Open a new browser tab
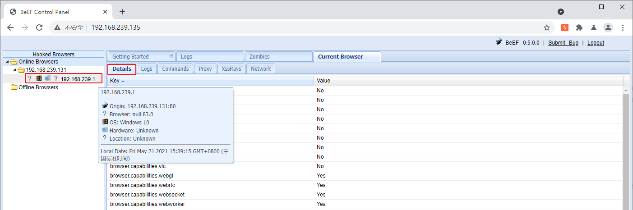 coord(122,12)
